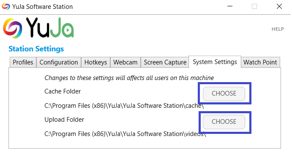
Task: Go to the Webcam tab
Action: [126, 62]
